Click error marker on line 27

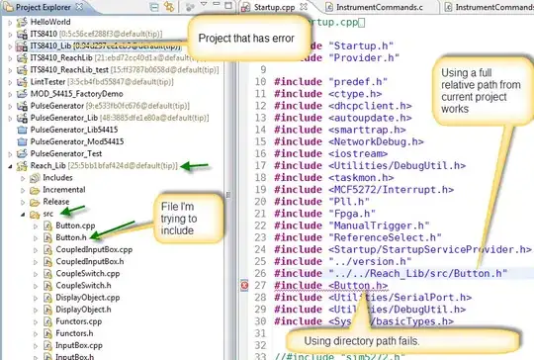coord(244,286)
